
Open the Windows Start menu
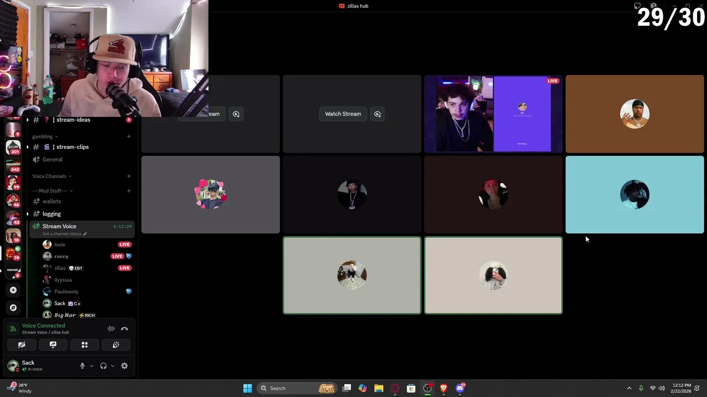(247, 388)
